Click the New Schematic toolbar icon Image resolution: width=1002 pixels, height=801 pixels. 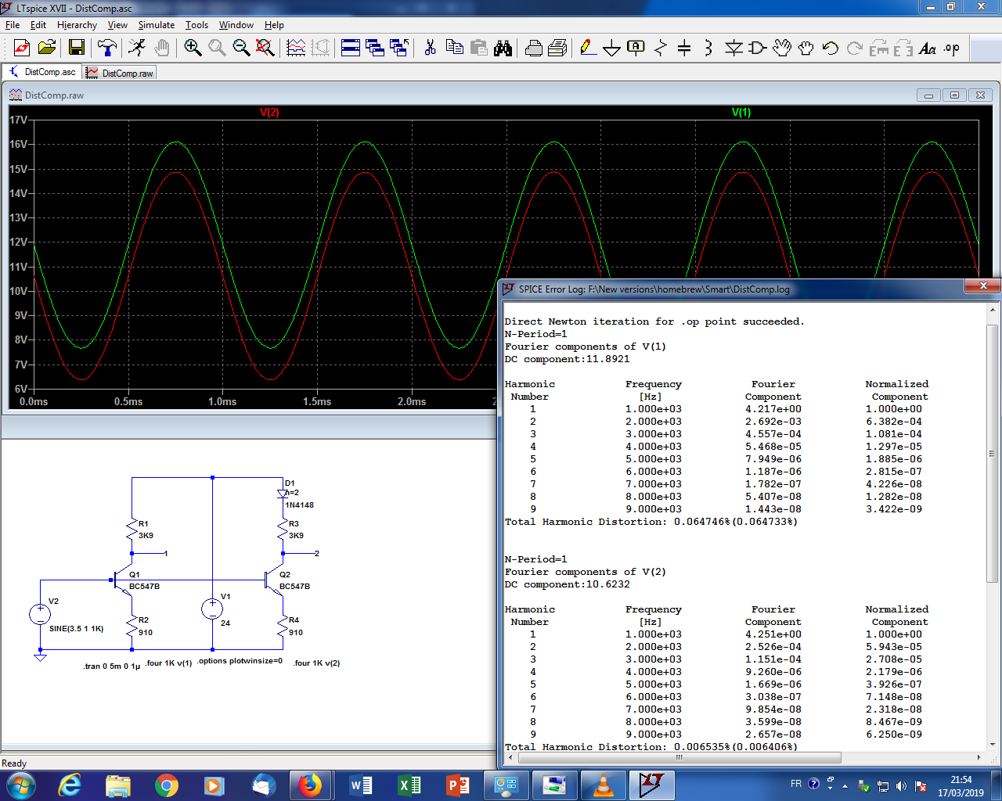coord(22,48)
